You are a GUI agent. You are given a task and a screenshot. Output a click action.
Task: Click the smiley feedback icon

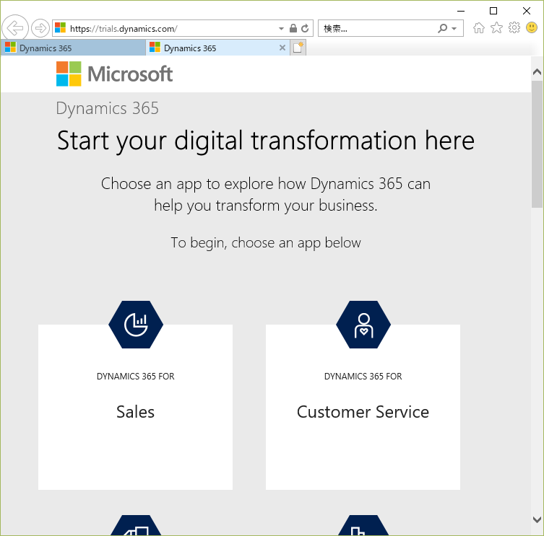(x=532, y=27)
